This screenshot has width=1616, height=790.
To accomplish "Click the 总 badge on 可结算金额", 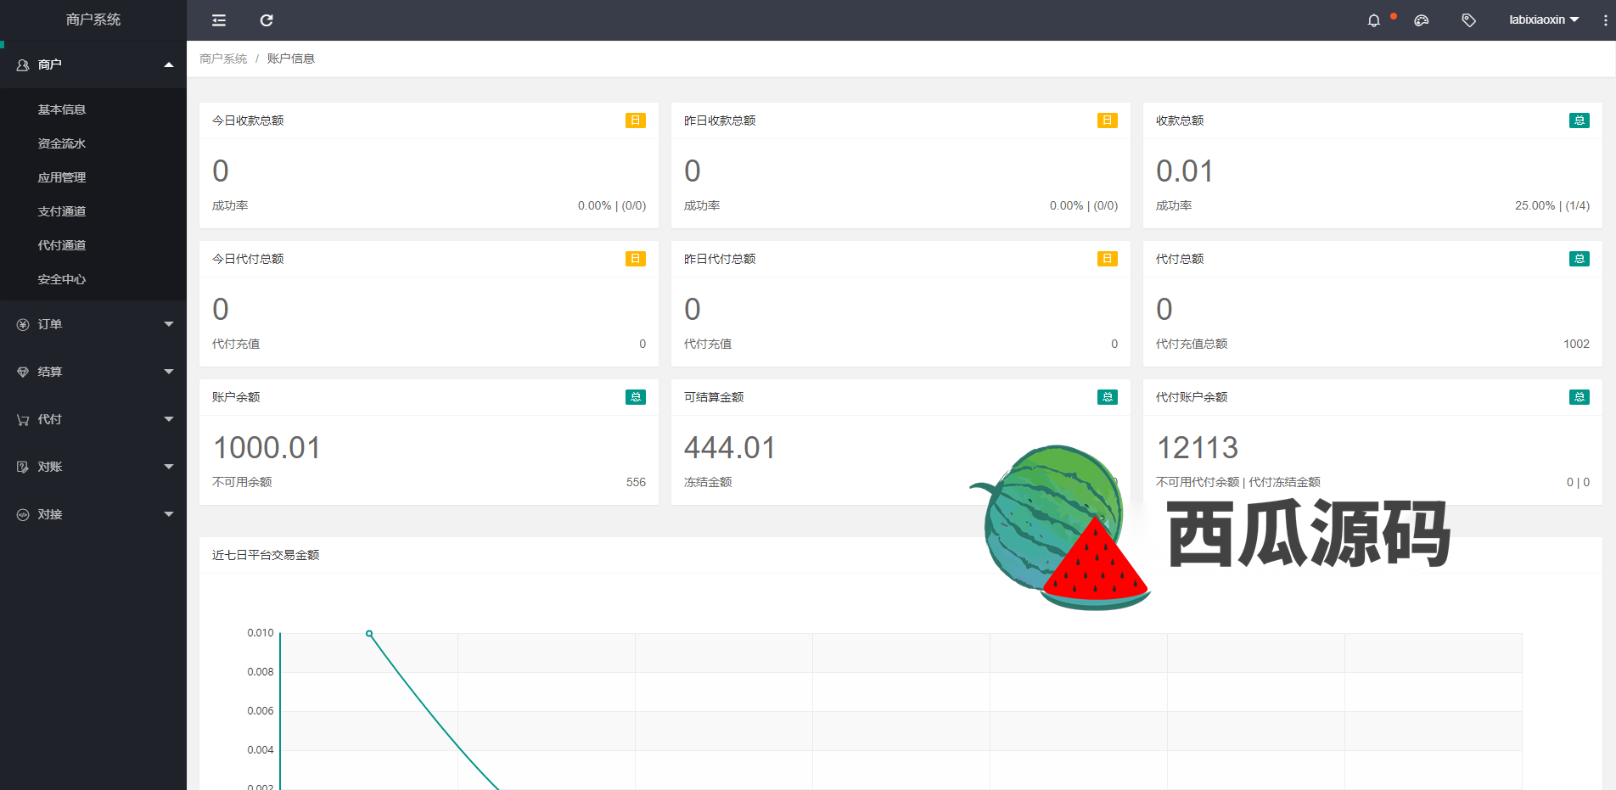I will click(x=1108, y=397).
